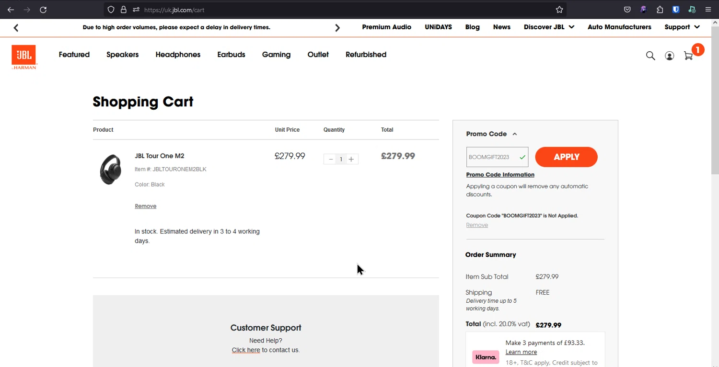Image resolution: width=719 pixels, height=367 pixels.
Task: Click the Item Sub Total label
Action: point(487,277)
